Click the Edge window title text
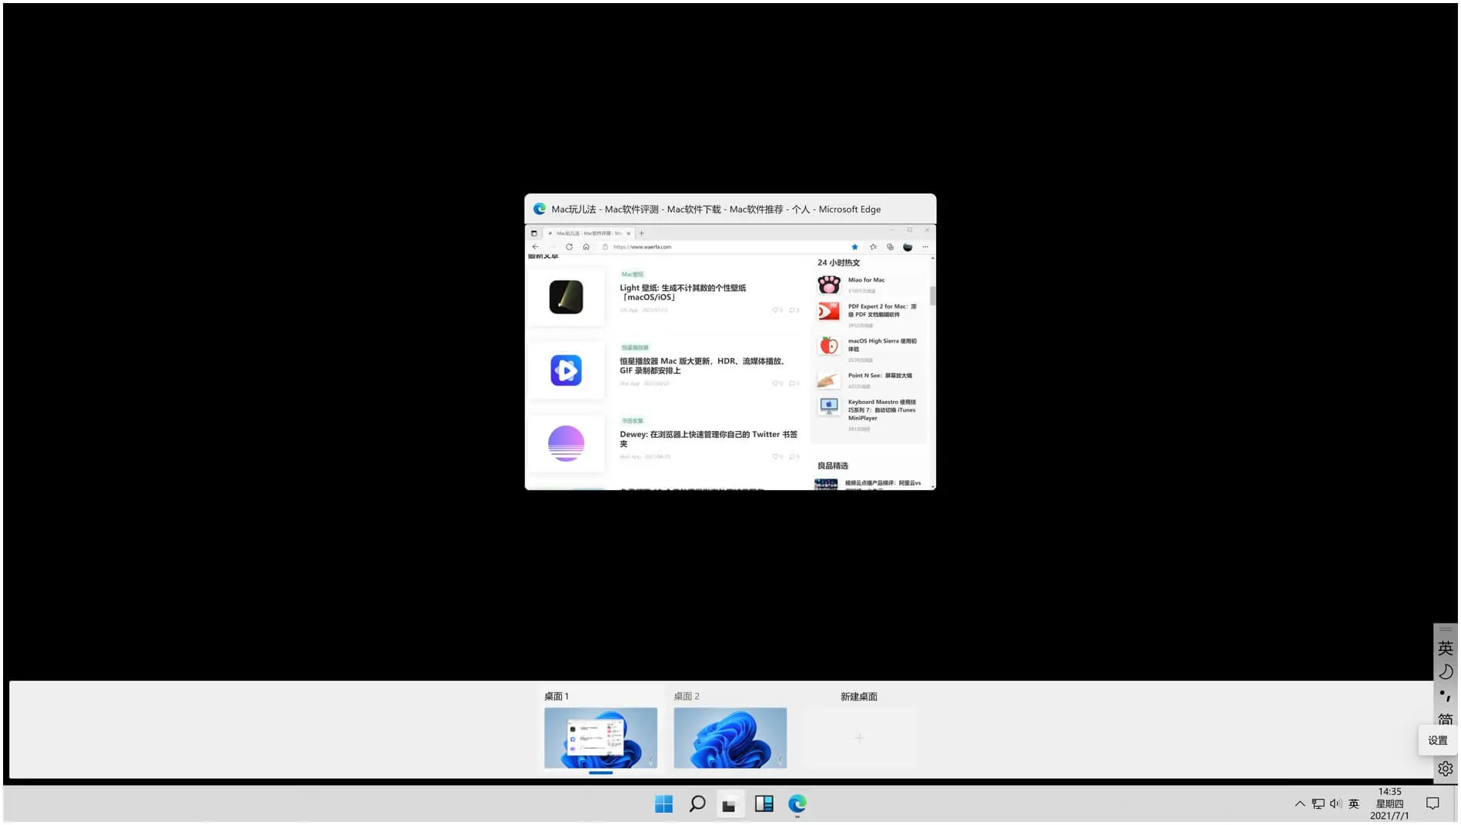This screenshot has width=1461, height=825. click(x=716, y=209)
